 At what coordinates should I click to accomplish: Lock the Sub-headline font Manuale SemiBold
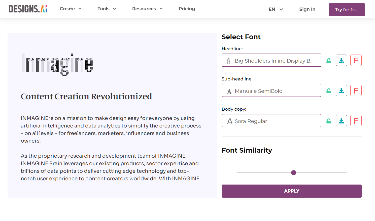pyautogui.click(x=329, y=91)
